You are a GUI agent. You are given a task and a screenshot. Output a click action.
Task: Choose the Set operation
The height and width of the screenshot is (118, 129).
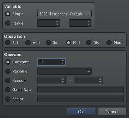8,42
